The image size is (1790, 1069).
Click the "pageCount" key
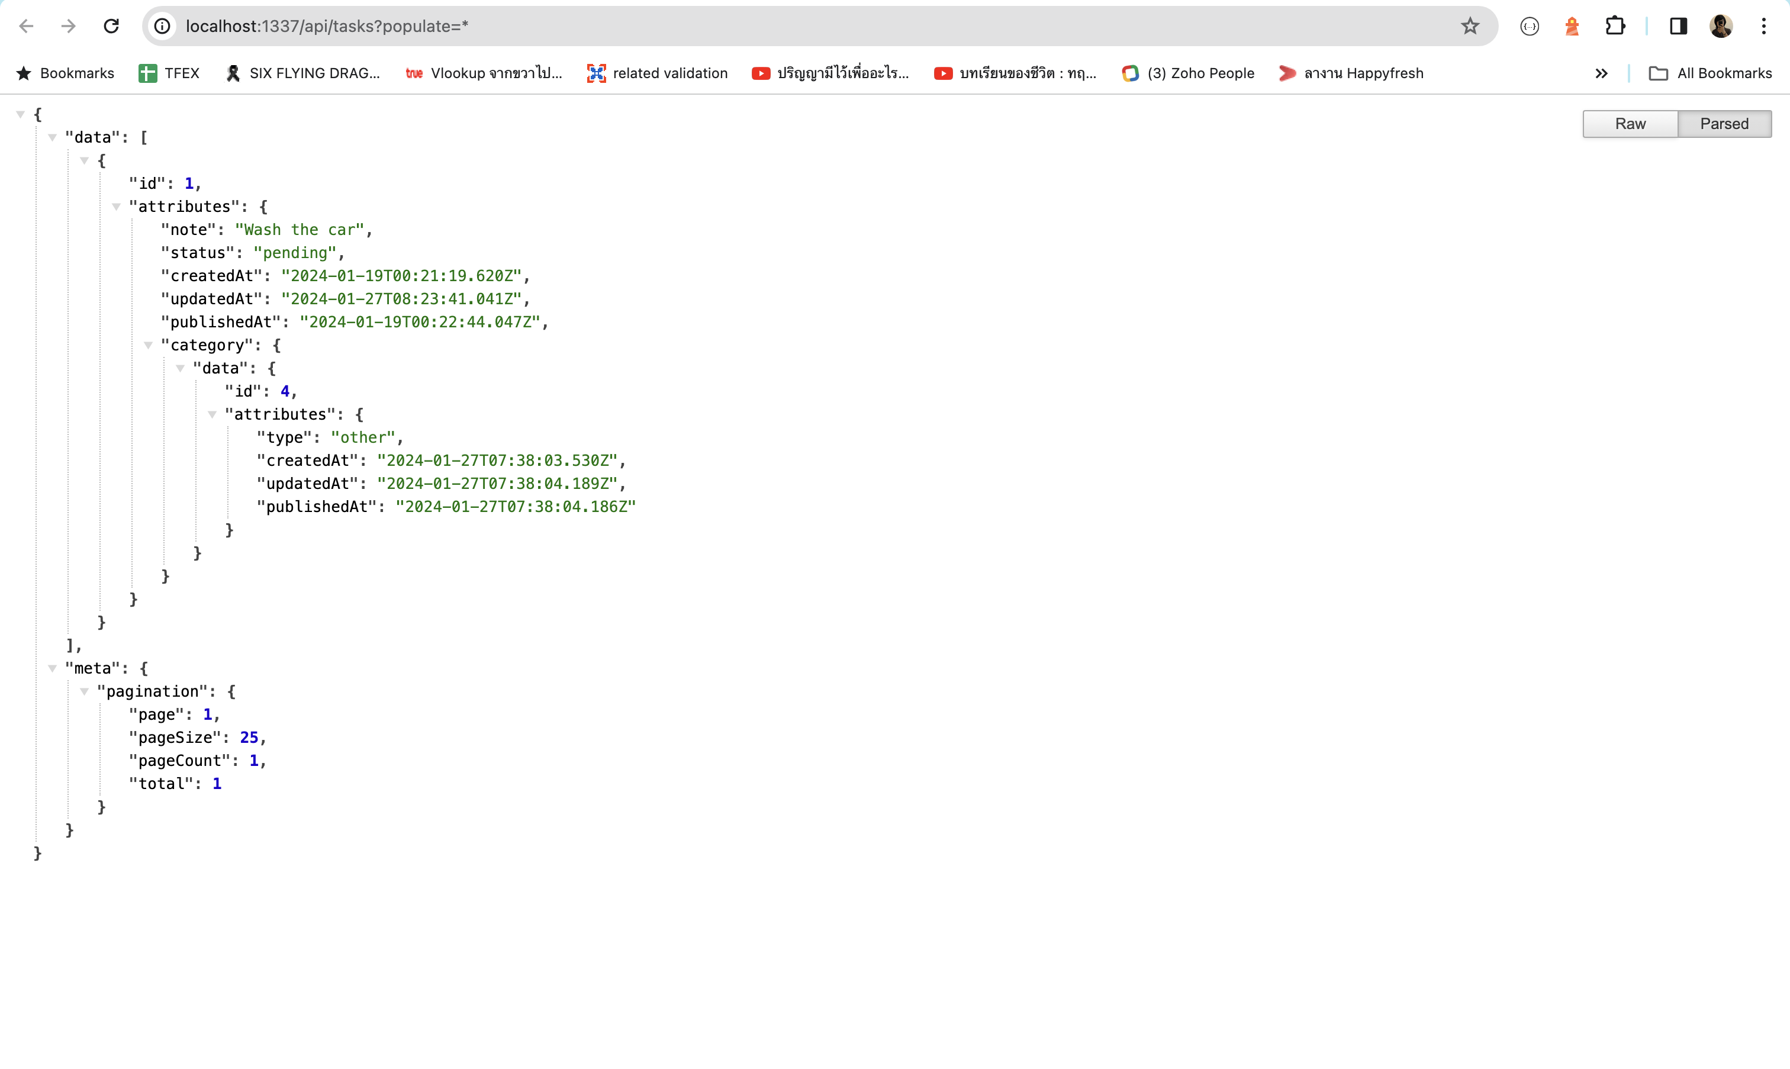tap(180, 761)
